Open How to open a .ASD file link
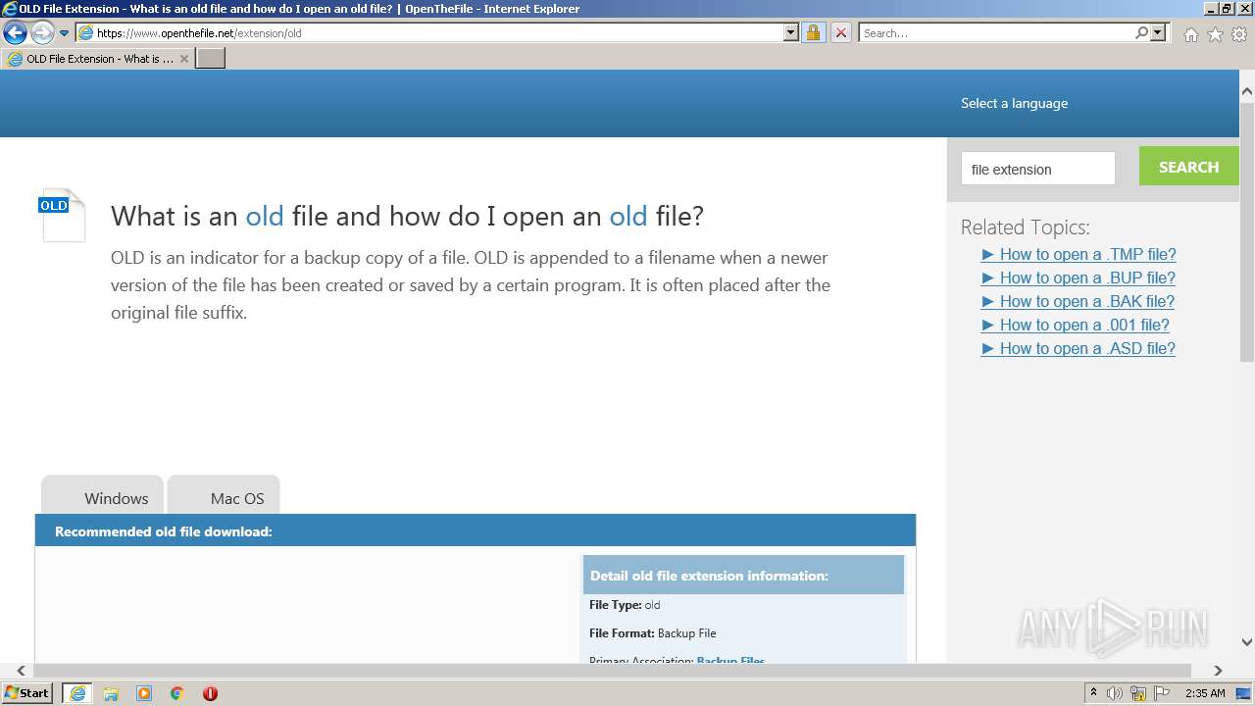 pos(1078,348)
